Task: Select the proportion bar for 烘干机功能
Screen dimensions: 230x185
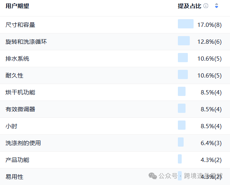Action: point(182,91)
